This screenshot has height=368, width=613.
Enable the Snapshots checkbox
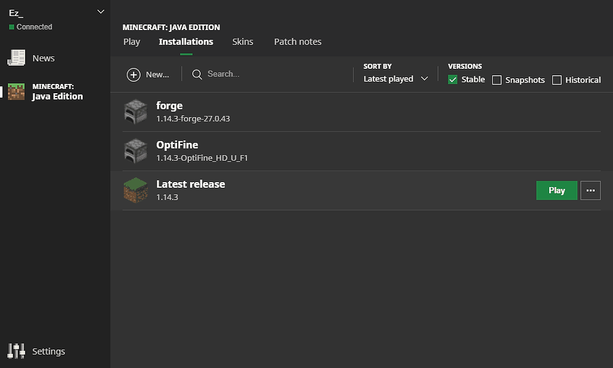497,79
